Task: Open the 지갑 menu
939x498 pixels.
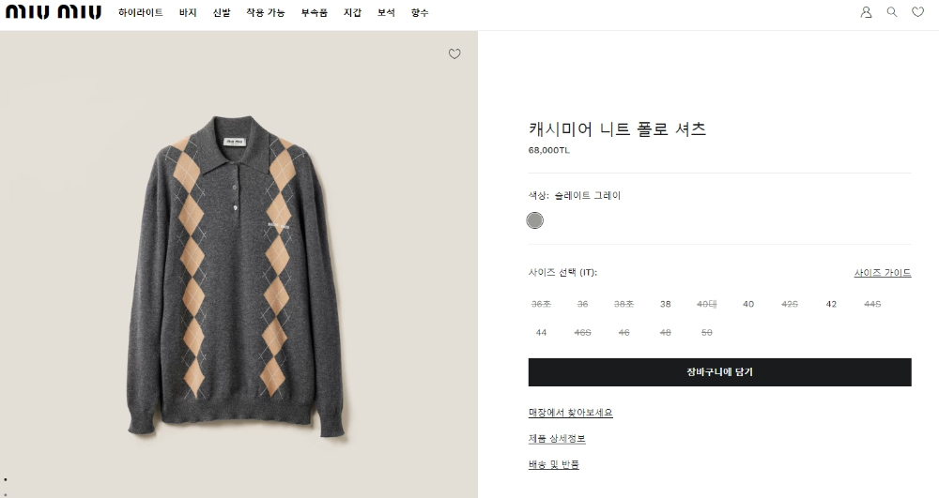Action: coord(352,12)
